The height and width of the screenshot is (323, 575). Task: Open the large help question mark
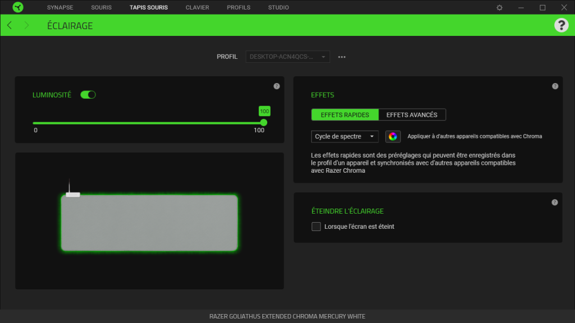[561, 25]
